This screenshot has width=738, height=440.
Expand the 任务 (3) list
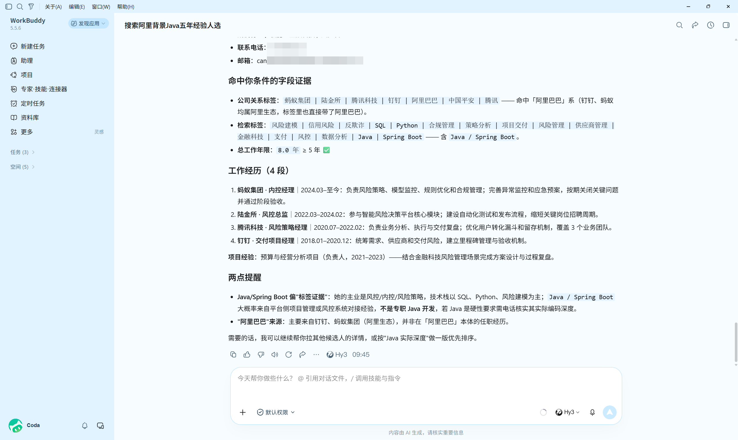click(x=22, y=152)
